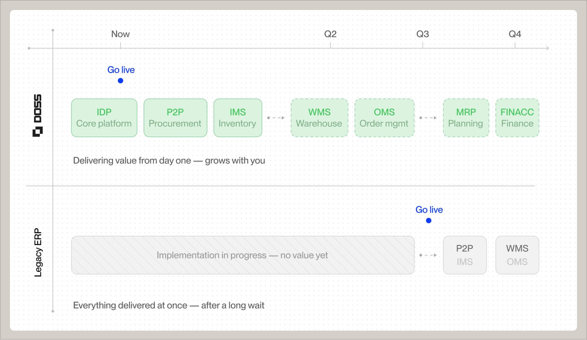Click the Go live marker above IDP
The width and height of the screenshot is (587, 340).
[120, 80]
